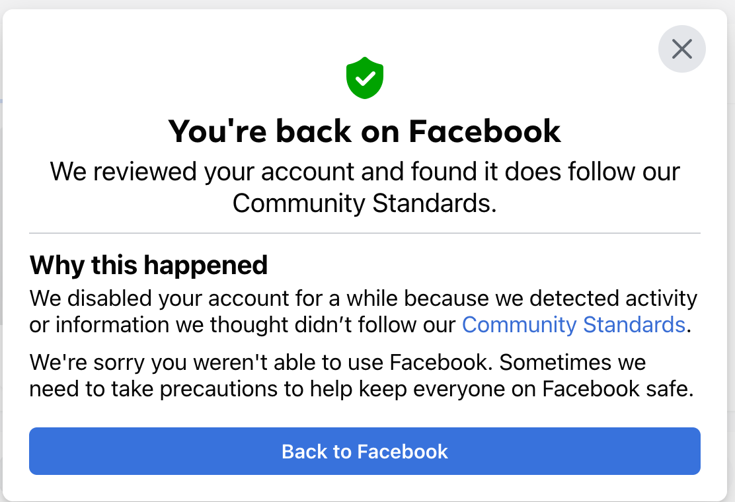735x502 pixels.
Task: Click the "We disabled your account" line
Action: 364,298
